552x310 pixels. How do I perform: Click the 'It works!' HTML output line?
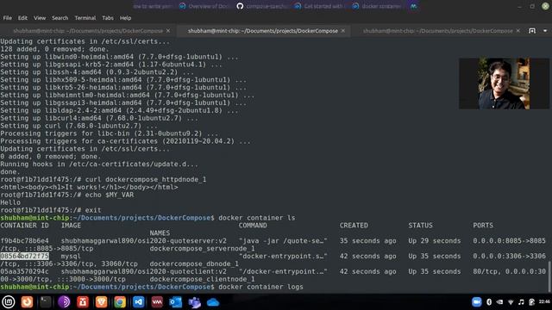click(89, 187)
